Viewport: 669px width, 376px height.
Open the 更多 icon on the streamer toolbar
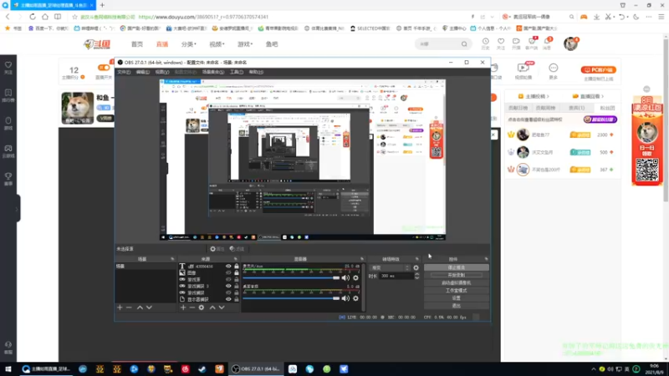point(554,71)
